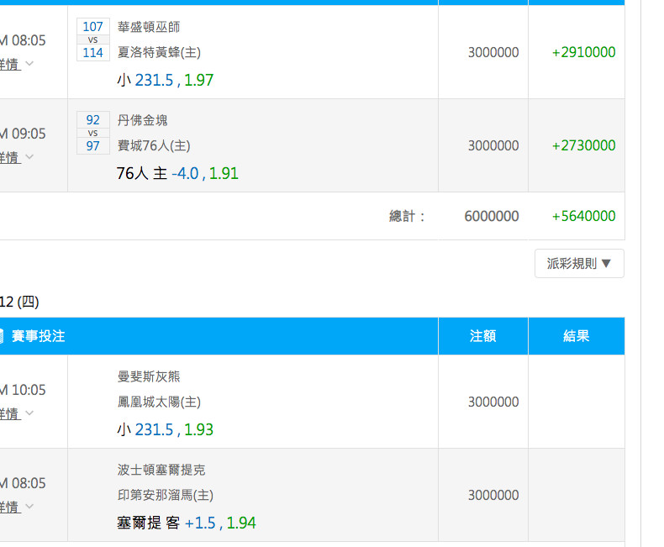Viewport: 664px width, 547px height.
Task: Click team name 夏洛特黃蜂(主)
Action: pyautogui.click(x=159, y=52)
